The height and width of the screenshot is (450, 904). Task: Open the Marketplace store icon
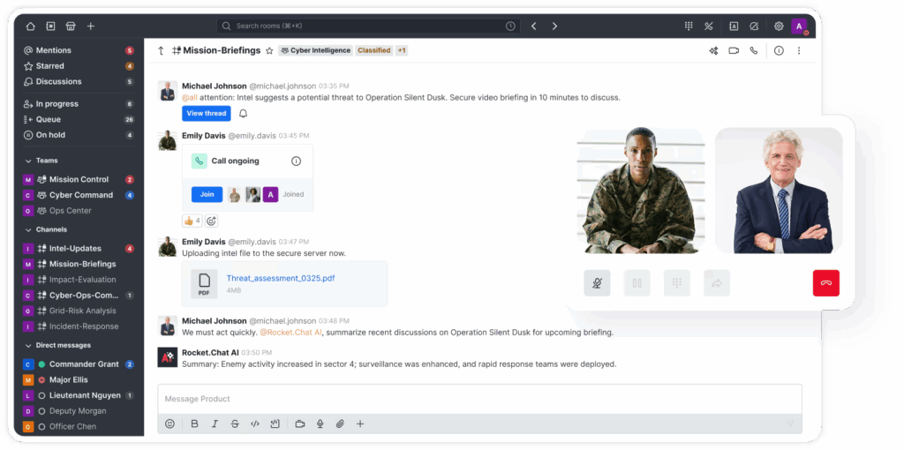pyautogui.click(x=71, y=26)
